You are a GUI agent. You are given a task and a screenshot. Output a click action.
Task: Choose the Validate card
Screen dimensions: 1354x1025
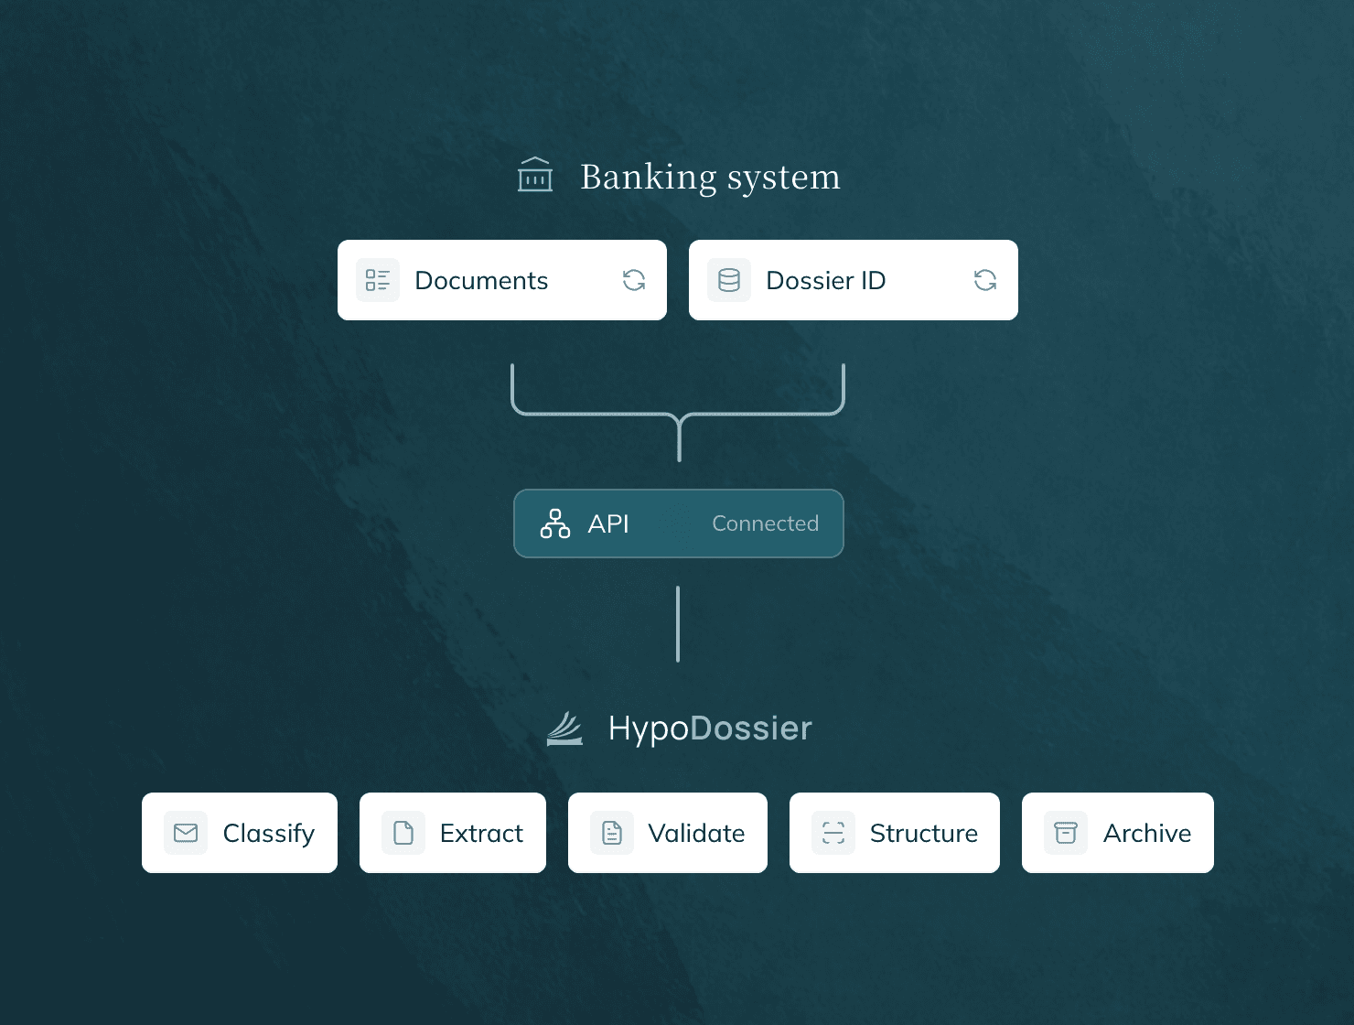[x=668, y=833]
